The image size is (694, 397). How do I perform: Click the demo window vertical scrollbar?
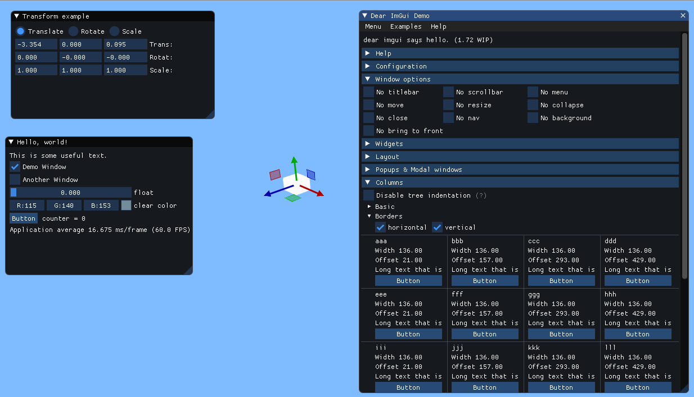[684, 156]
